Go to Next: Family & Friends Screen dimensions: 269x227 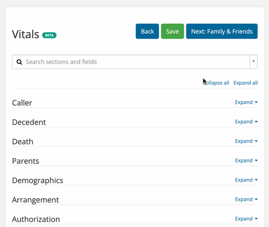pyautogui.click(x=222, y=31)
